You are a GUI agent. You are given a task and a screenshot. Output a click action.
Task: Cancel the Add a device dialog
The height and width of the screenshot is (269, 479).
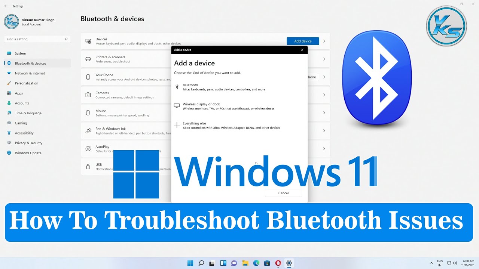tap(283, 193)
